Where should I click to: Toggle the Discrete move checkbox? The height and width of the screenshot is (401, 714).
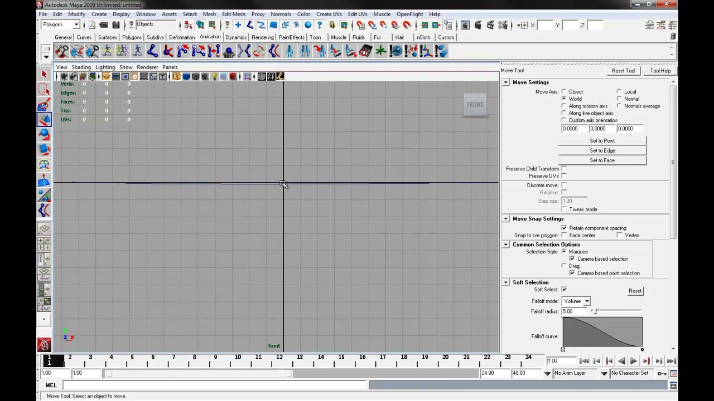click(x=564, y=185)
